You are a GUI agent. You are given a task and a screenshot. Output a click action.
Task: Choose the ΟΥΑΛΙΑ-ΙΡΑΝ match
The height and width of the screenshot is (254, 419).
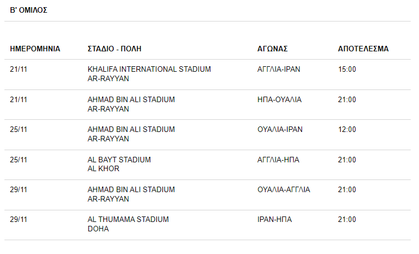point(280,129)
